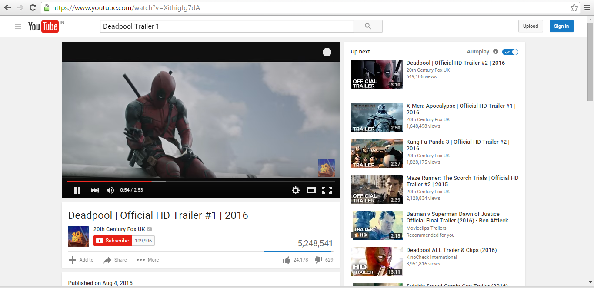
Task: Click the Upload button
Action: (531, 26)
